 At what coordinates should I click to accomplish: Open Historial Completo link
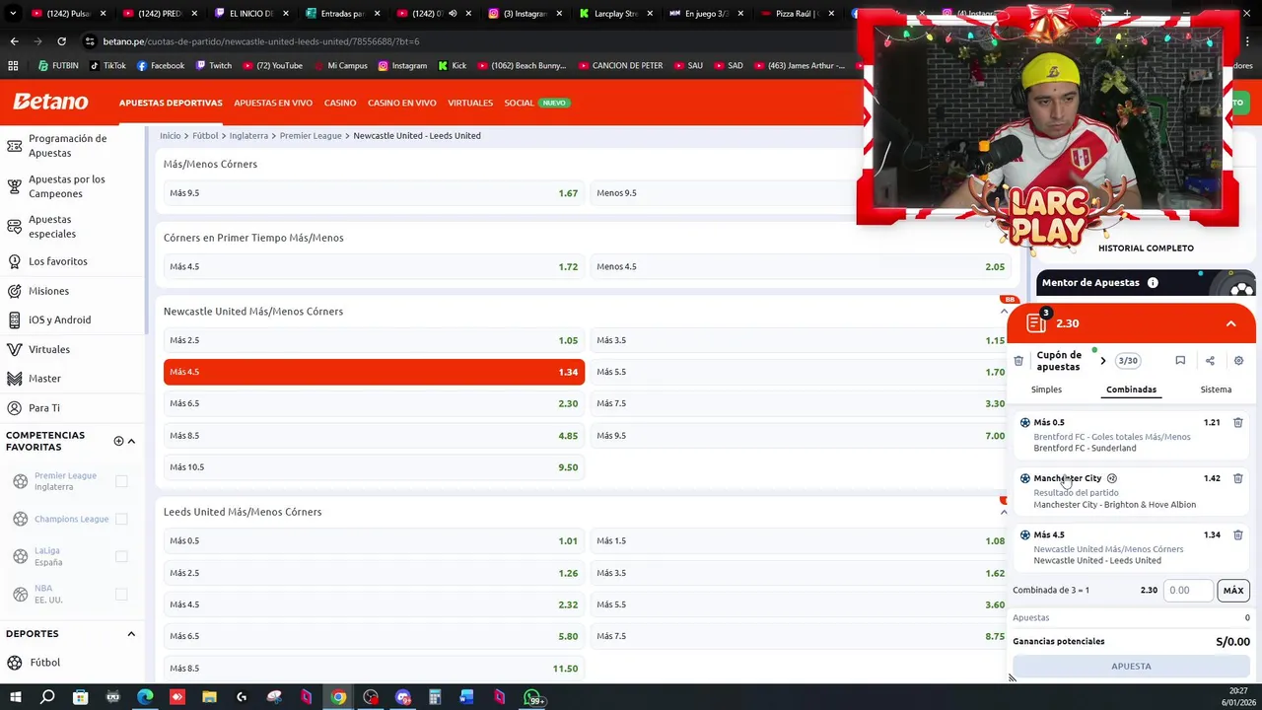[1146, 248]
